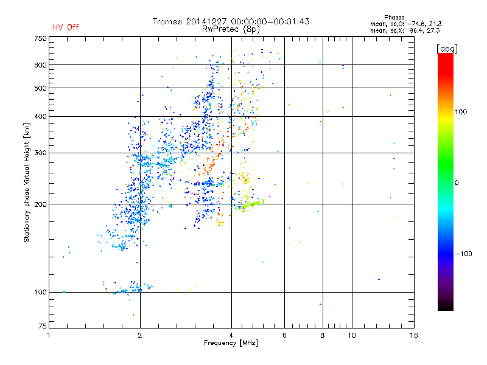This screenshot has width=487, height=365.
Task: Click the 'mean, sd,X: 96.4, 27.3' statistics line
Action: (405, 30)
